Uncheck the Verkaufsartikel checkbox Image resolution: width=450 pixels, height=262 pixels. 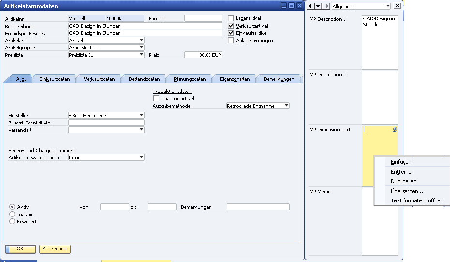click(231, 26)
